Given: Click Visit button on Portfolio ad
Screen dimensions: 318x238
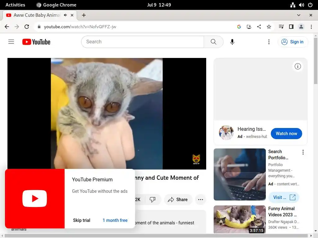Looking at the screenshot, I should point(284,197).
